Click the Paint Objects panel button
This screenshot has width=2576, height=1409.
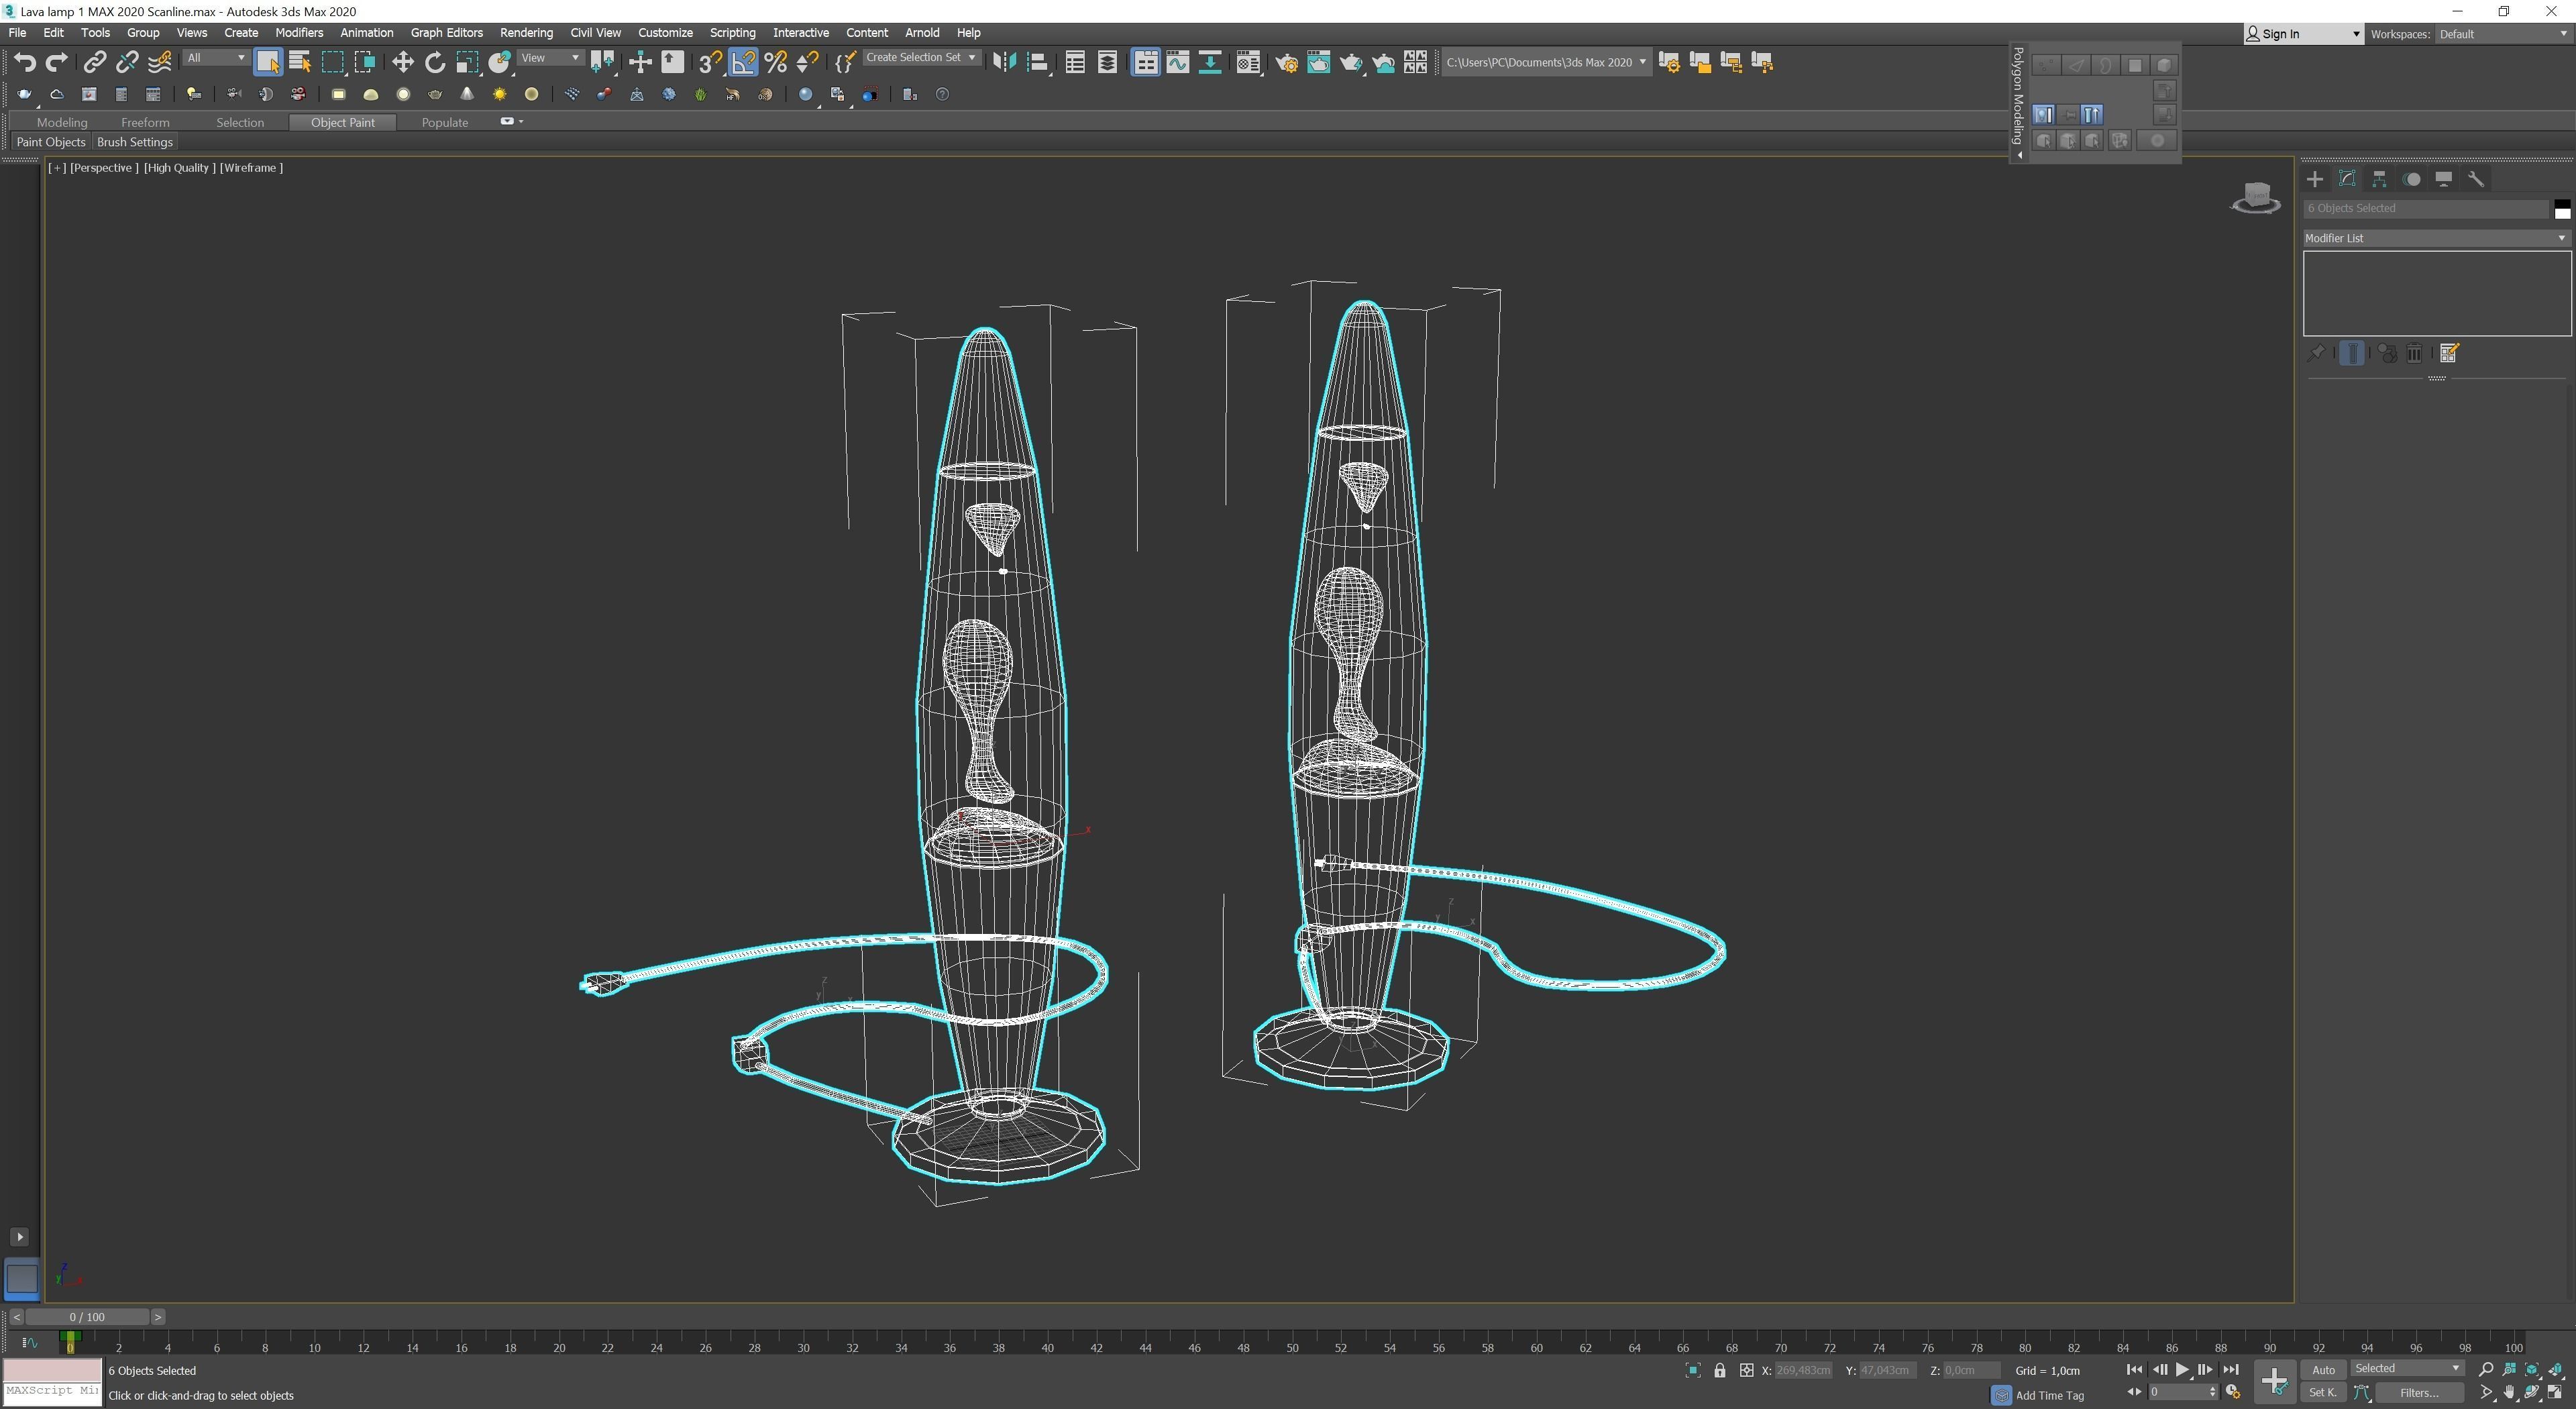tap(51, 142)
